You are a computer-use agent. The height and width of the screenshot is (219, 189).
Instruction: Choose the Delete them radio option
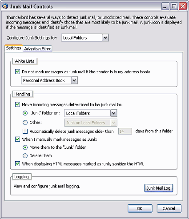tap(25, 156)
